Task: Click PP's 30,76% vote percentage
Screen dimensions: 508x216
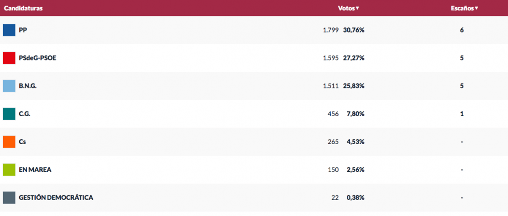Action: [x=354, y=30]
